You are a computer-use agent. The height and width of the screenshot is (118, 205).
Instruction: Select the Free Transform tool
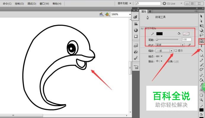(201, 26)
